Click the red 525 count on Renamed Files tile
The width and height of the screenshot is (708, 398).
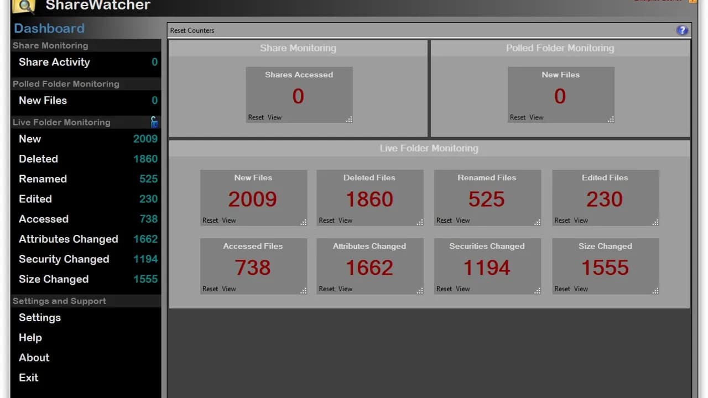pos(487,199)
